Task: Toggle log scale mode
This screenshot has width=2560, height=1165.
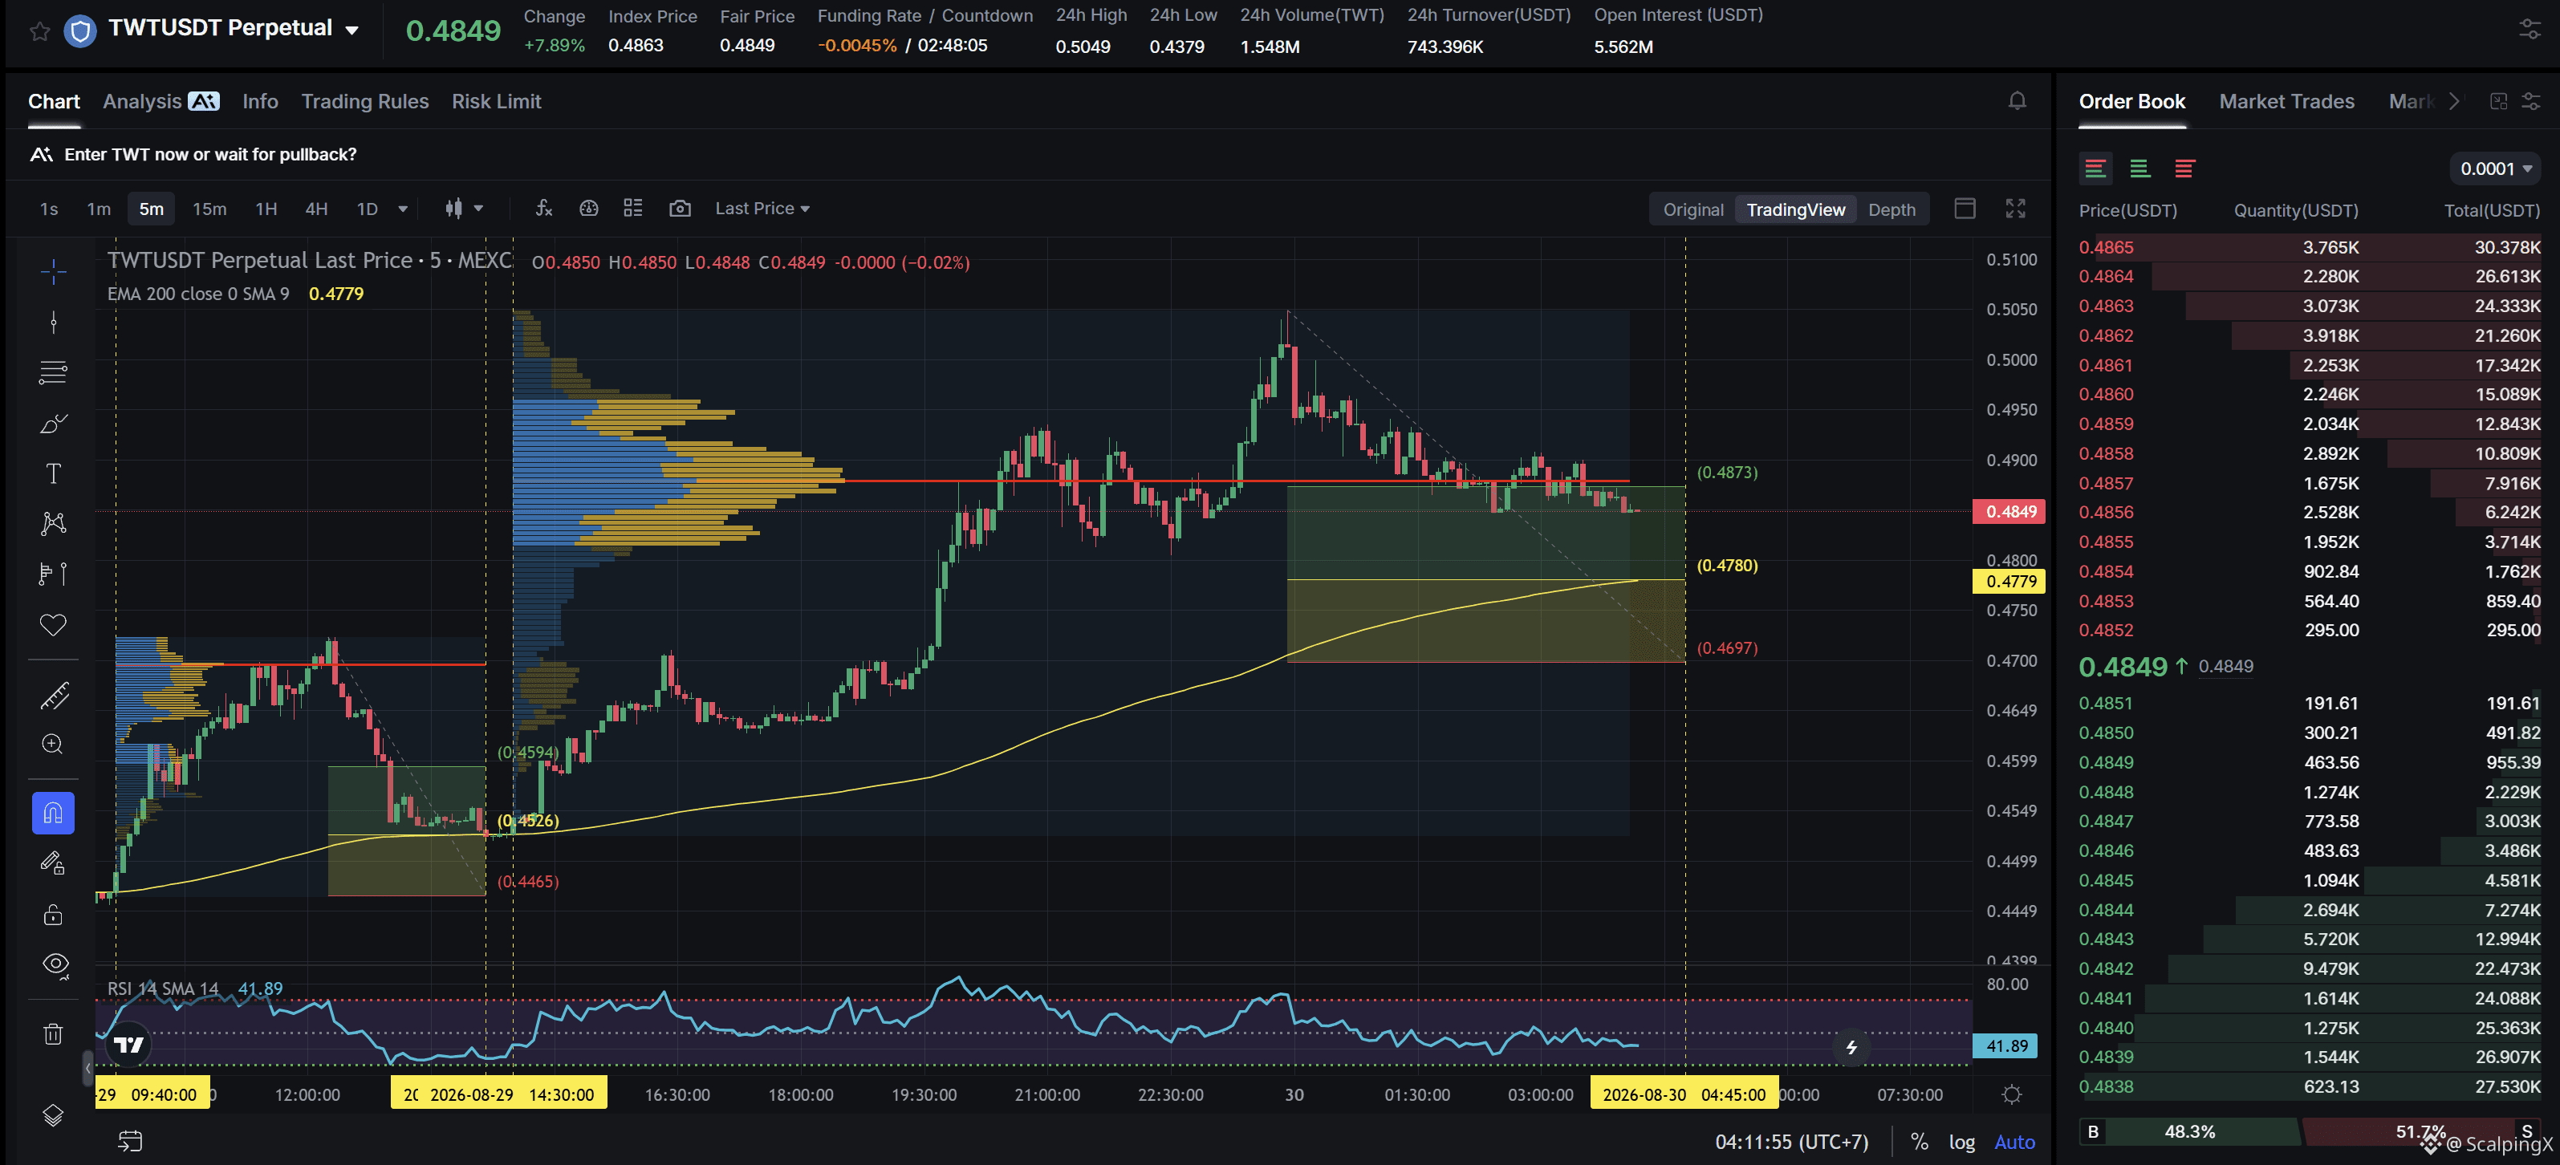Action: coord(1962,1143)
